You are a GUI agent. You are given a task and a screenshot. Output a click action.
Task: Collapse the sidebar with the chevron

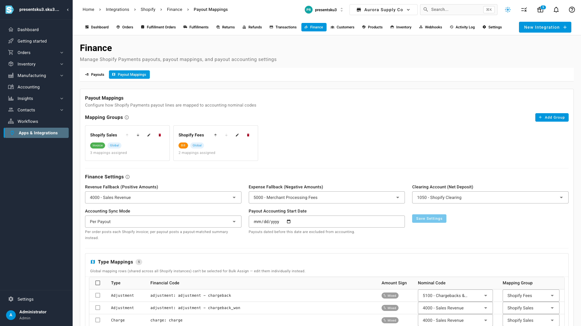68,10
